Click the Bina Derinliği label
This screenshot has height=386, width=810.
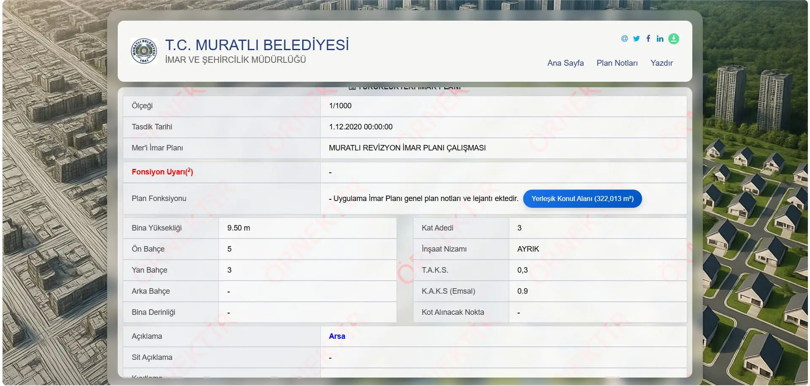(153, 312)
